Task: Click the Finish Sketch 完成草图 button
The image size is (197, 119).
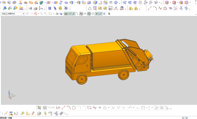Action: (x=49, y=108)
